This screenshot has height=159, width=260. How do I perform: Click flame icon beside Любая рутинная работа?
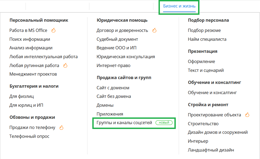(65, 65)
